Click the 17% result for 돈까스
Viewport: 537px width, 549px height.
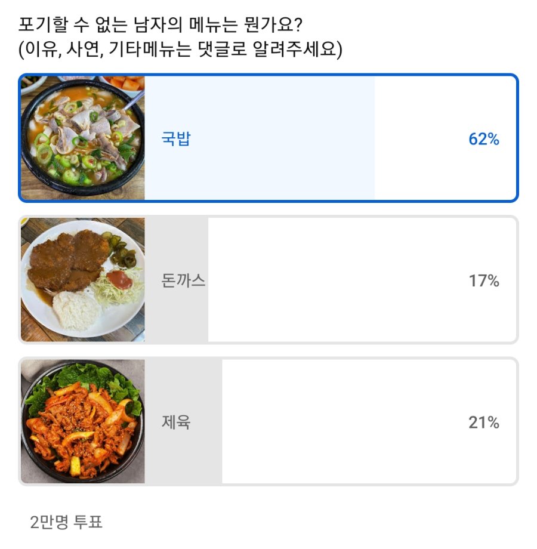tap(483, 280)
